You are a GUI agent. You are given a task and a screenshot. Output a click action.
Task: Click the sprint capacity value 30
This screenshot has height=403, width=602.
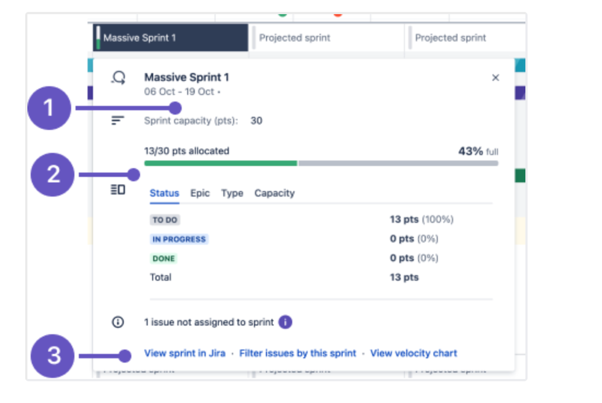[256, 121]
